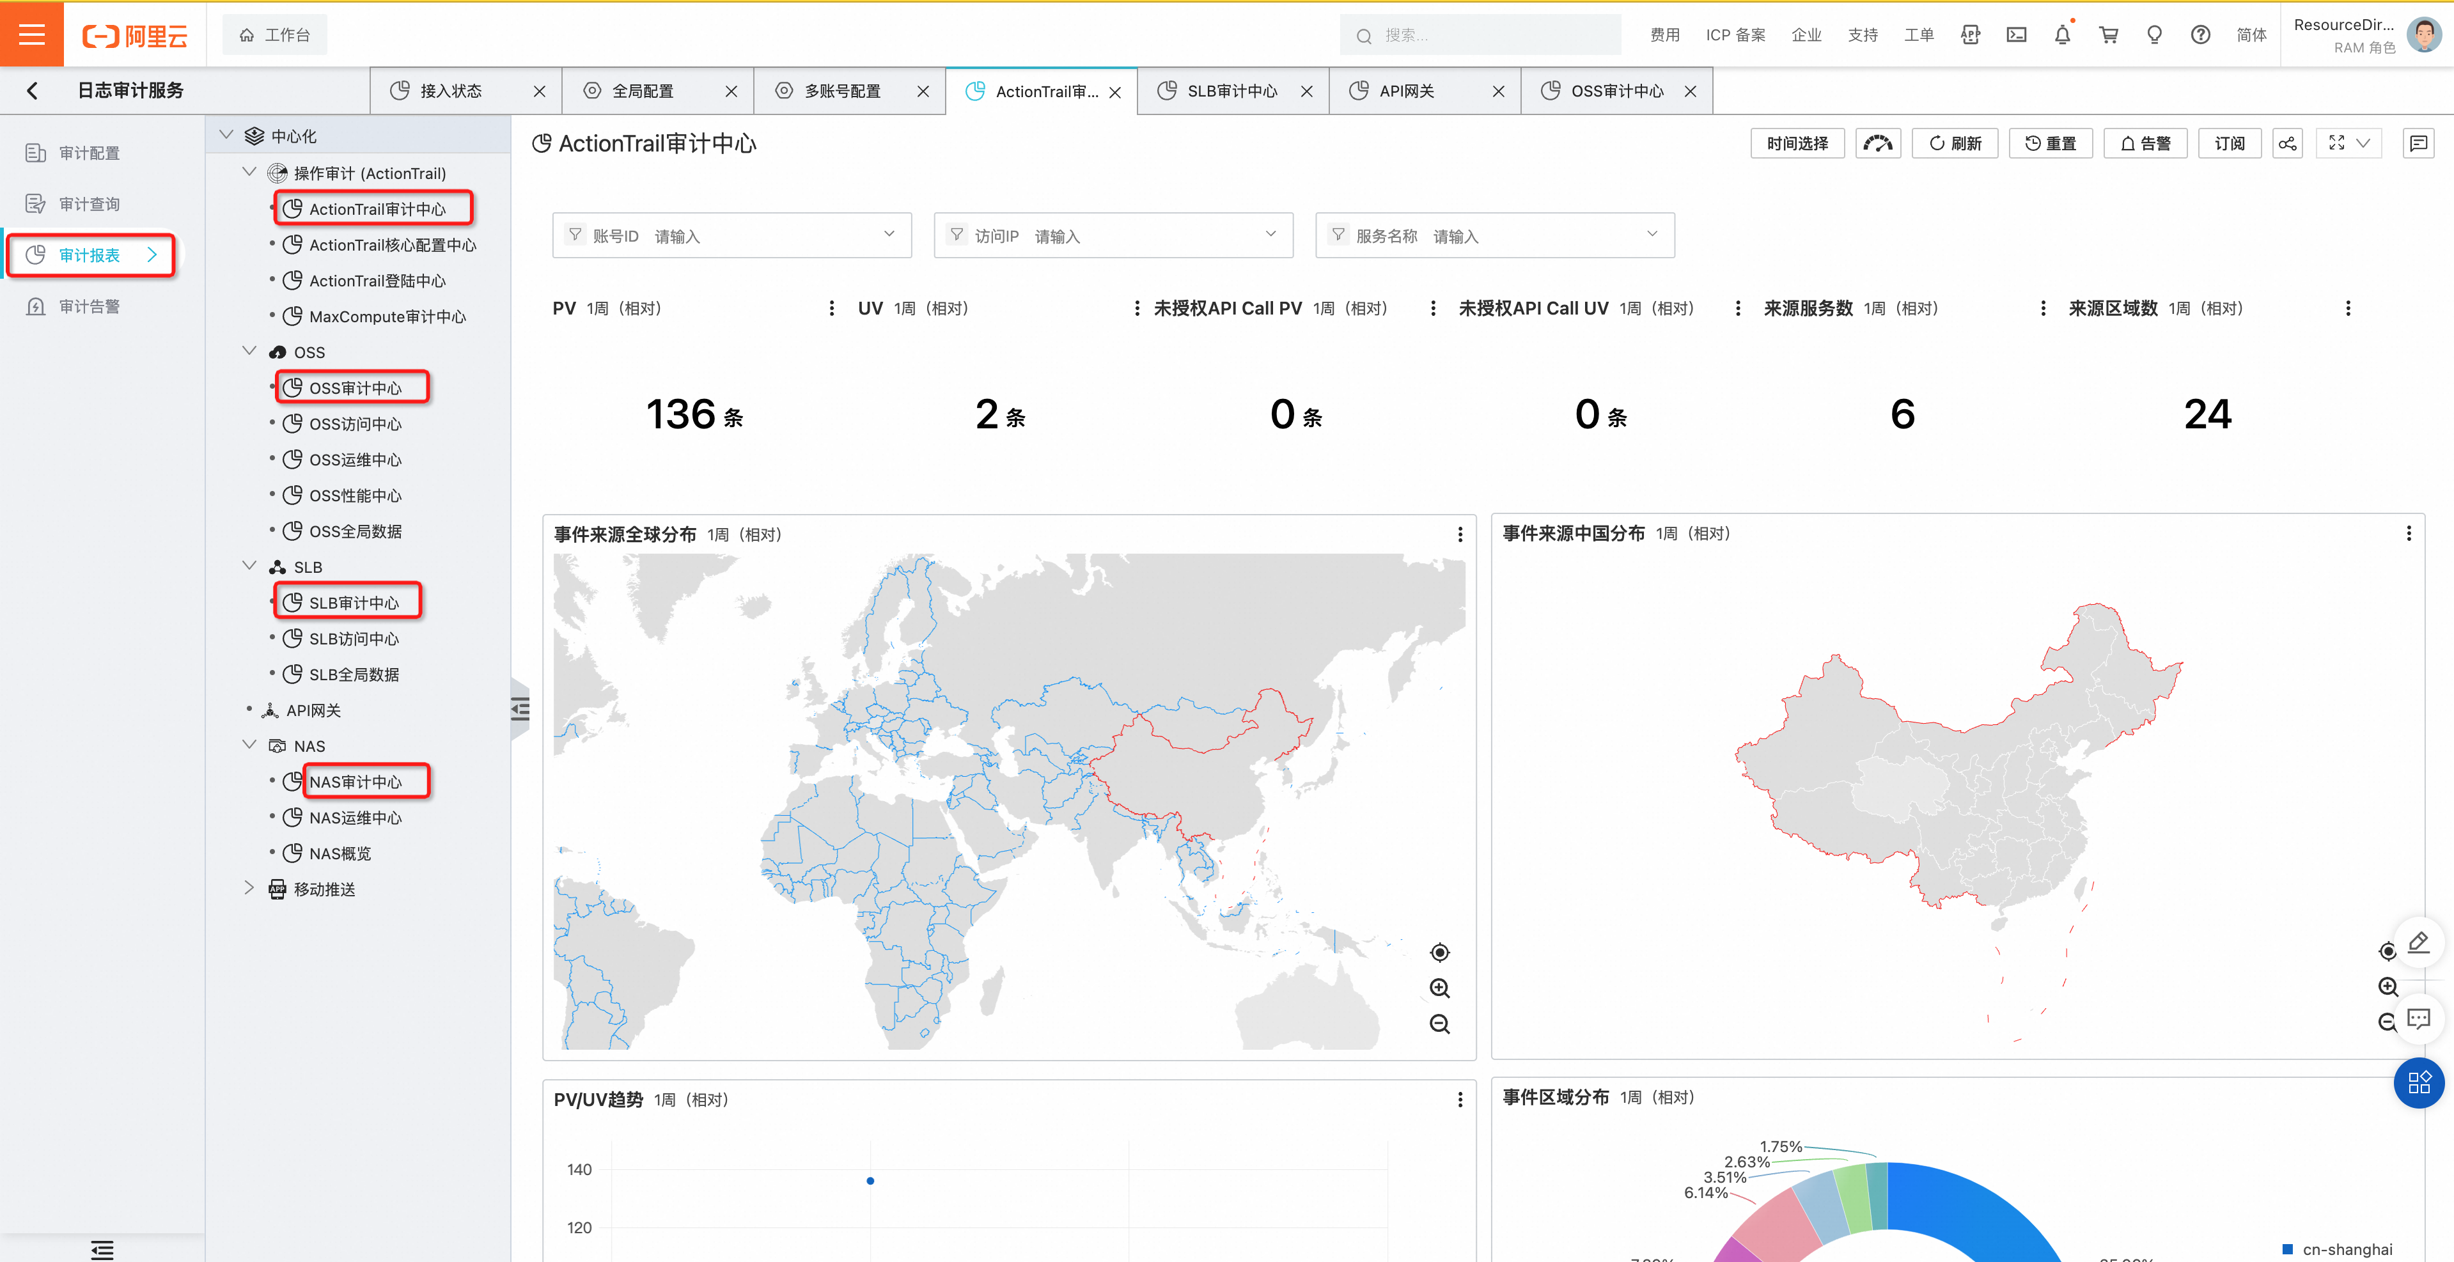The image size is (2454, 1262).
Task: Switch to the 全局配置 tab
Action: [x=643, y=91]
